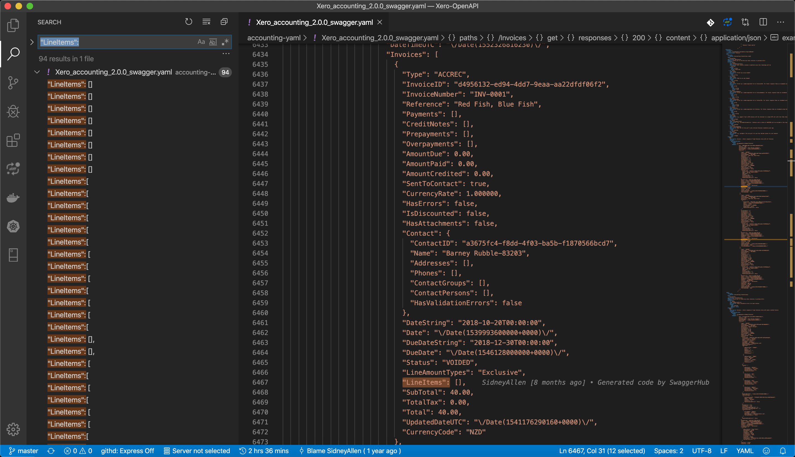
Task: Collapse results for Xero_accounting_2.0.0_swagger.yaml
Action: pyautogui.click(x=37, y=72)
